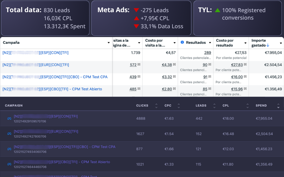This screenshot has width=284, height=177.
Task: Open the Resultados column dropdown arrow
Action: pyautogui.click(x=210, y=43)
